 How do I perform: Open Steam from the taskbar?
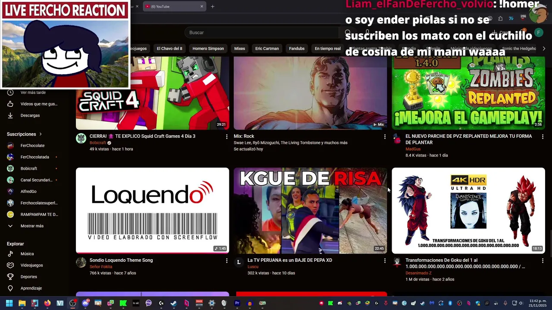173,303
